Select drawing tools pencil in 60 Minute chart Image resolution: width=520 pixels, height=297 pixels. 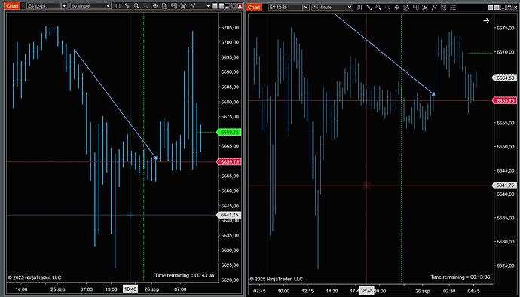click(127, 6)
